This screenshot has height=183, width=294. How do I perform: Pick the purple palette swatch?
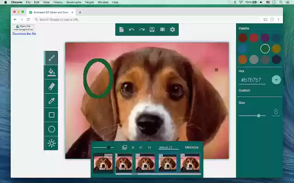coord(265,38)
